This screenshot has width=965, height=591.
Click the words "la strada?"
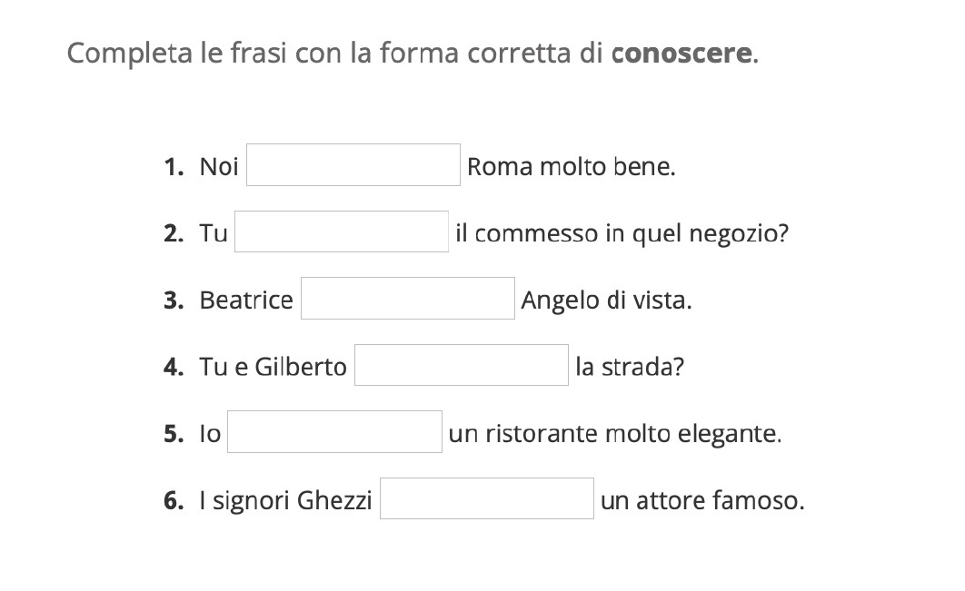pos(630,368)
